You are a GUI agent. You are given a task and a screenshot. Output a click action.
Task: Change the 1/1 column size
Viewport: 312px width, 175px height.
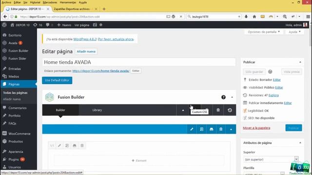tap(52, 146)
